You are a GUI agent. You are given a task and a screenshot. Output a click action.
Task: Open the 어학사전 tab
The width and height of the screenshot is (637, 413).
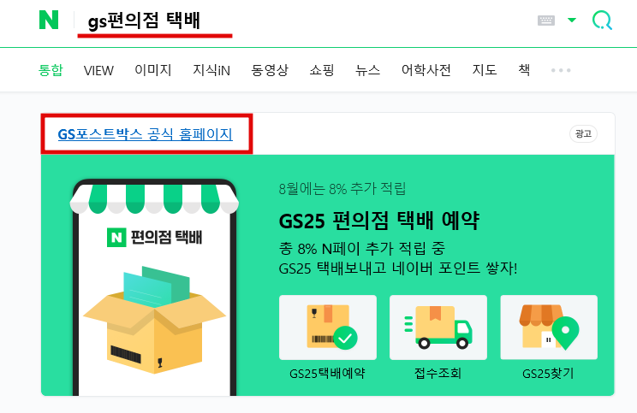[426, 70]
